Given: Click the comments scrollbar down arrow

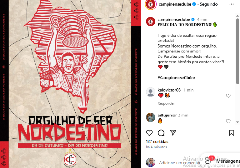Looking at the screenshot, I should pos(237,122).
